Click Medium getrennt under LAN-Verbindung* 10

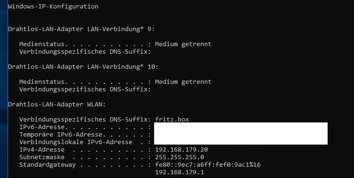[x=183, y=81]
